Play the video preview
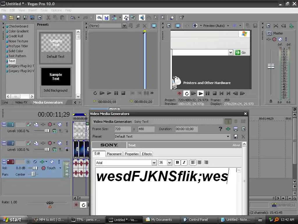The height and width of the screenshot is (224, 298). coord(201,93)
